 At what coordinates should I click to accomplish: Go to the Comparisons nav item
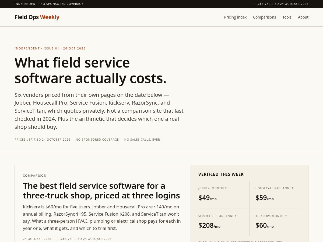(264, 17)
